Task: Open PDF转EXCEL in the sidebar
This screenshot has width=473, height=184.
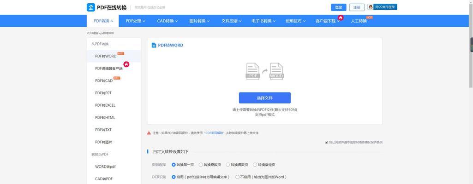Action: click(x=105, y=105)
